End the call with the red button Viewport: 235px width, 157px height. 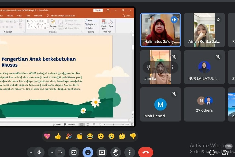click(x=146, y=152)
